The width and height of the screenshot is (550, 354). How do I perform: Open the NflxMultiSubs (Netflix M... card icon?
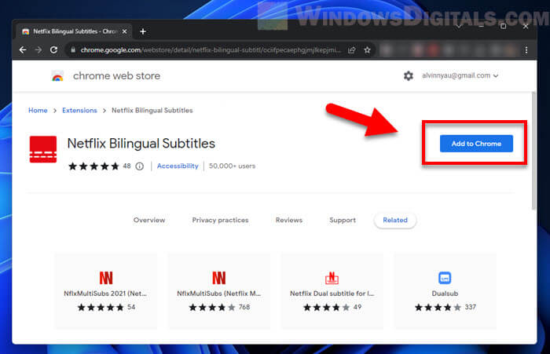pyautogui.click(x=219, y=278)
